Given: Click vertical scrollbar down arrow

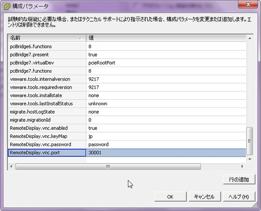Looking at the screenshot, I should click(250, 159).
